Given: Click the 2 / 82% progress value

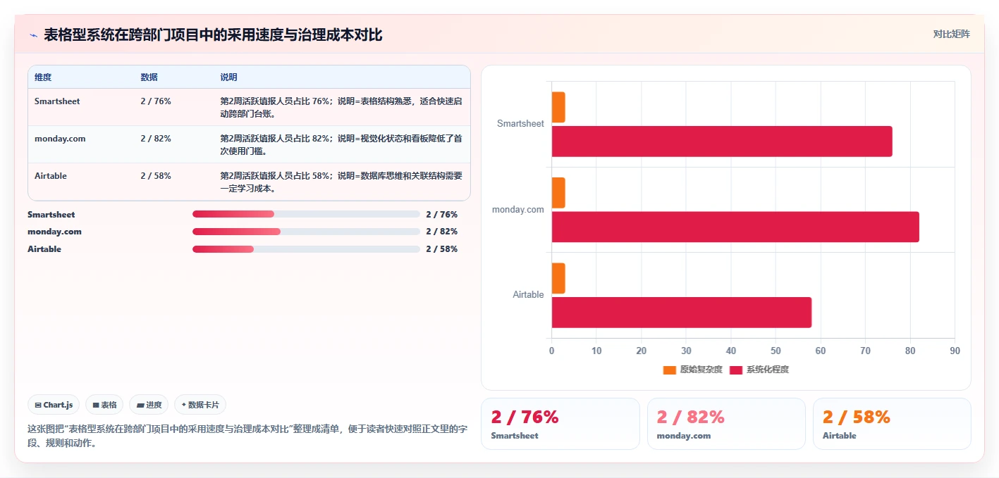Looking at the screenshot, I should (442, 232).
